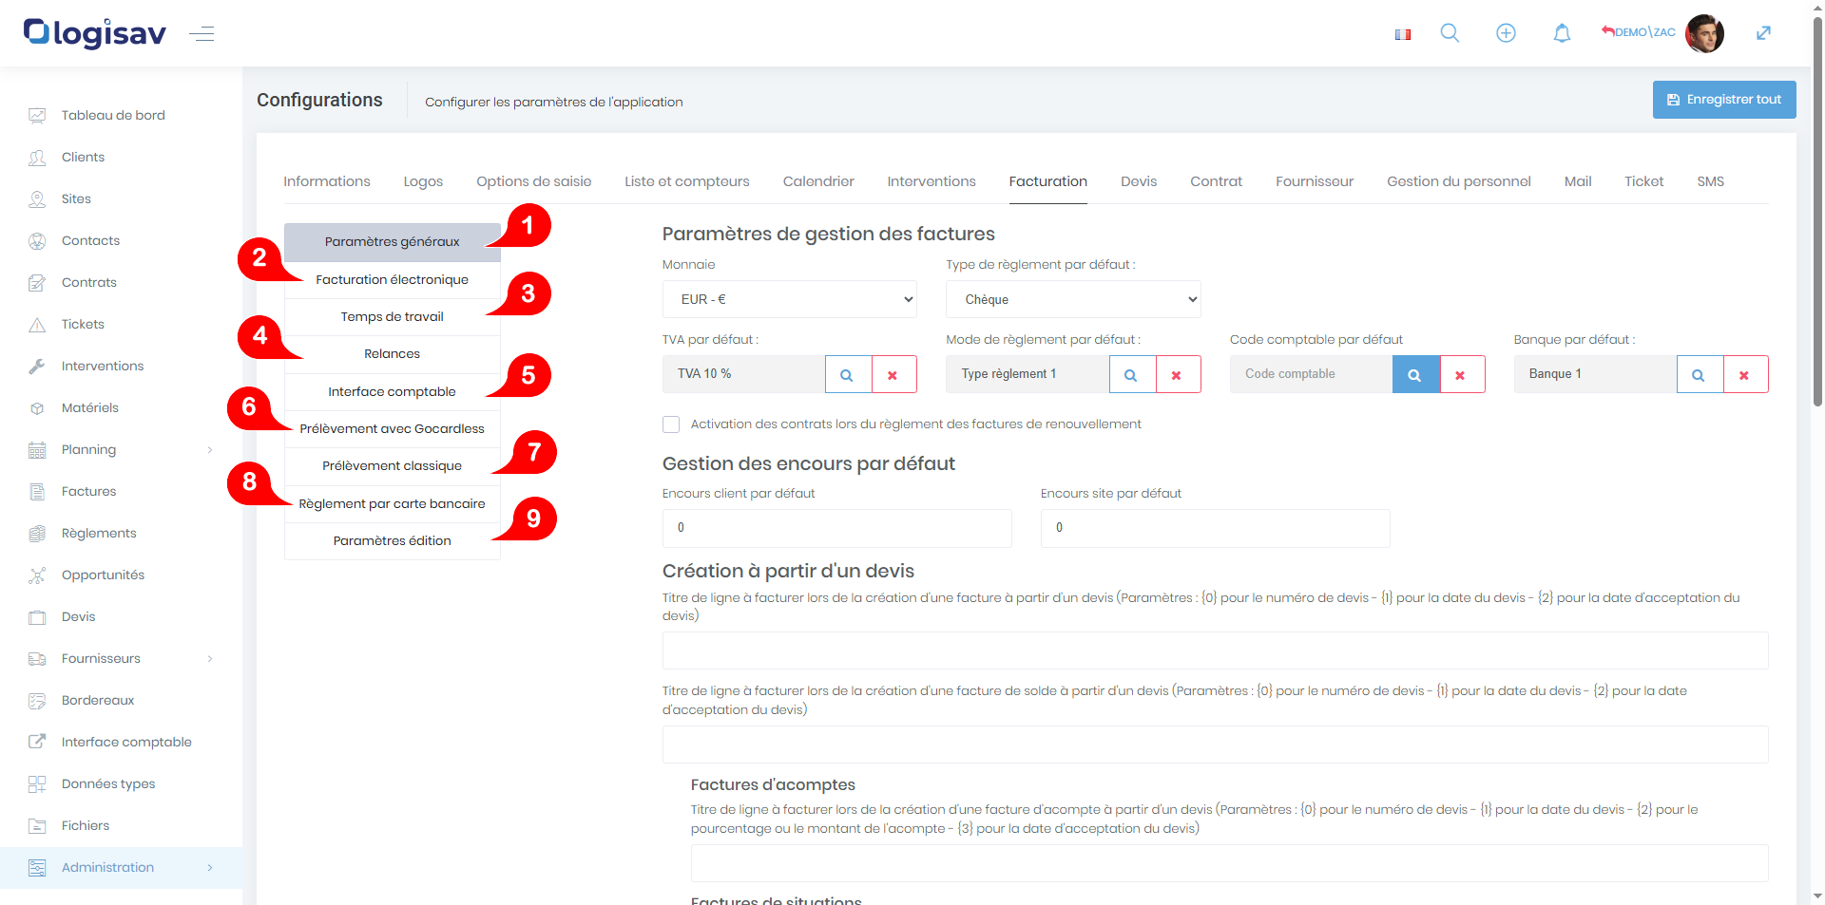Click the Encours client par défaut field
The height and width of the screenshot is (905, 1825).
(x=836, y=528)
